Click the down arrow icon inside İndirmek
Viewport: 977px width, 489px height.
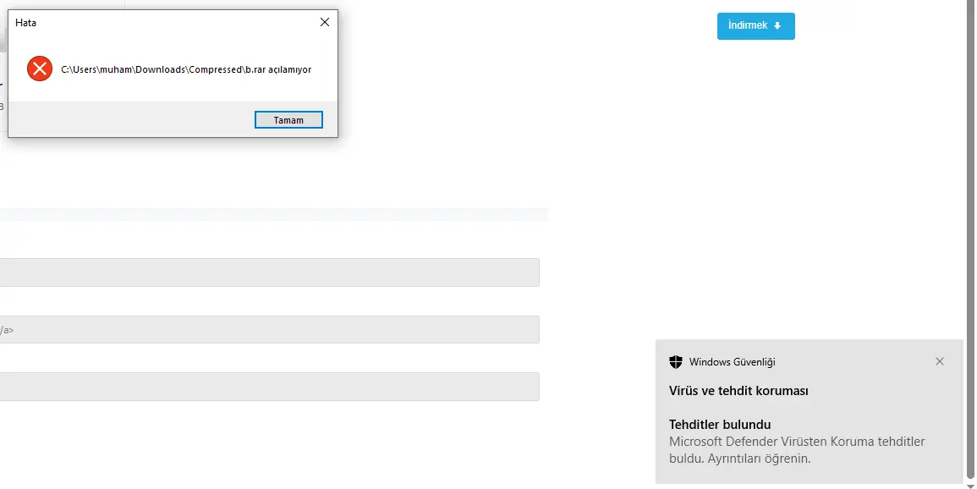[777, 26]
